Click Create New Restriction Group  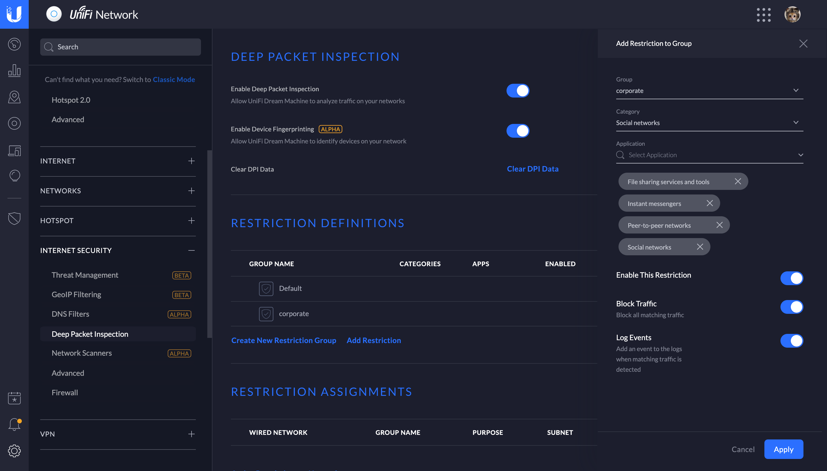click(x=284, y=340)
